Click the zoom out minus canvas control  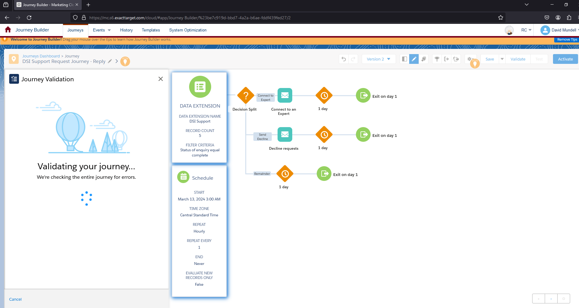click(x=551, y=299)
